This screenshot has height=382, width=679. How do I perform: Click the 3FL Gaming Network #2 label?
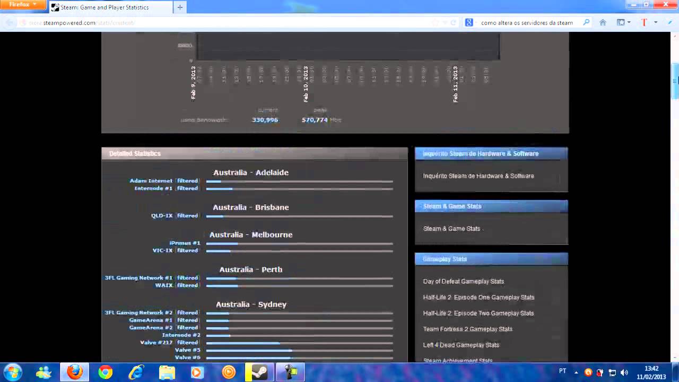(x=138, y=313)
